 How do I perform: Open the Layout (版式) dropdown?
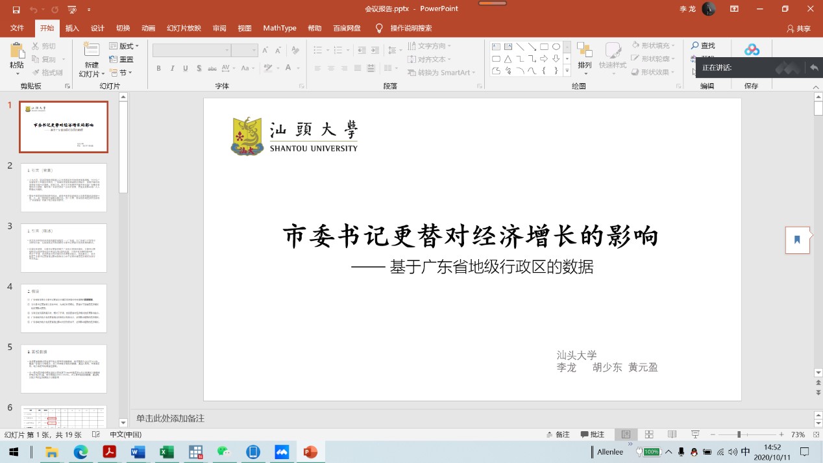tap(124, 46)
